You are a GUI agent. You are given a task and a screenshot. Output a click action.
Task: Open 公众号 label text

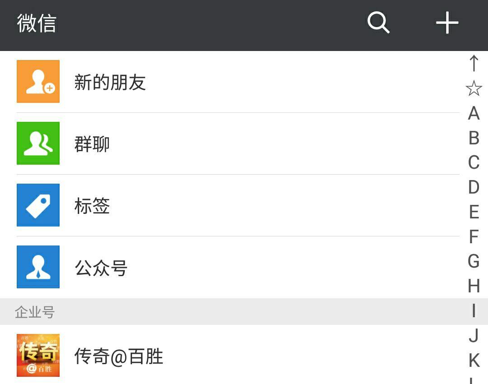(101, 268)
